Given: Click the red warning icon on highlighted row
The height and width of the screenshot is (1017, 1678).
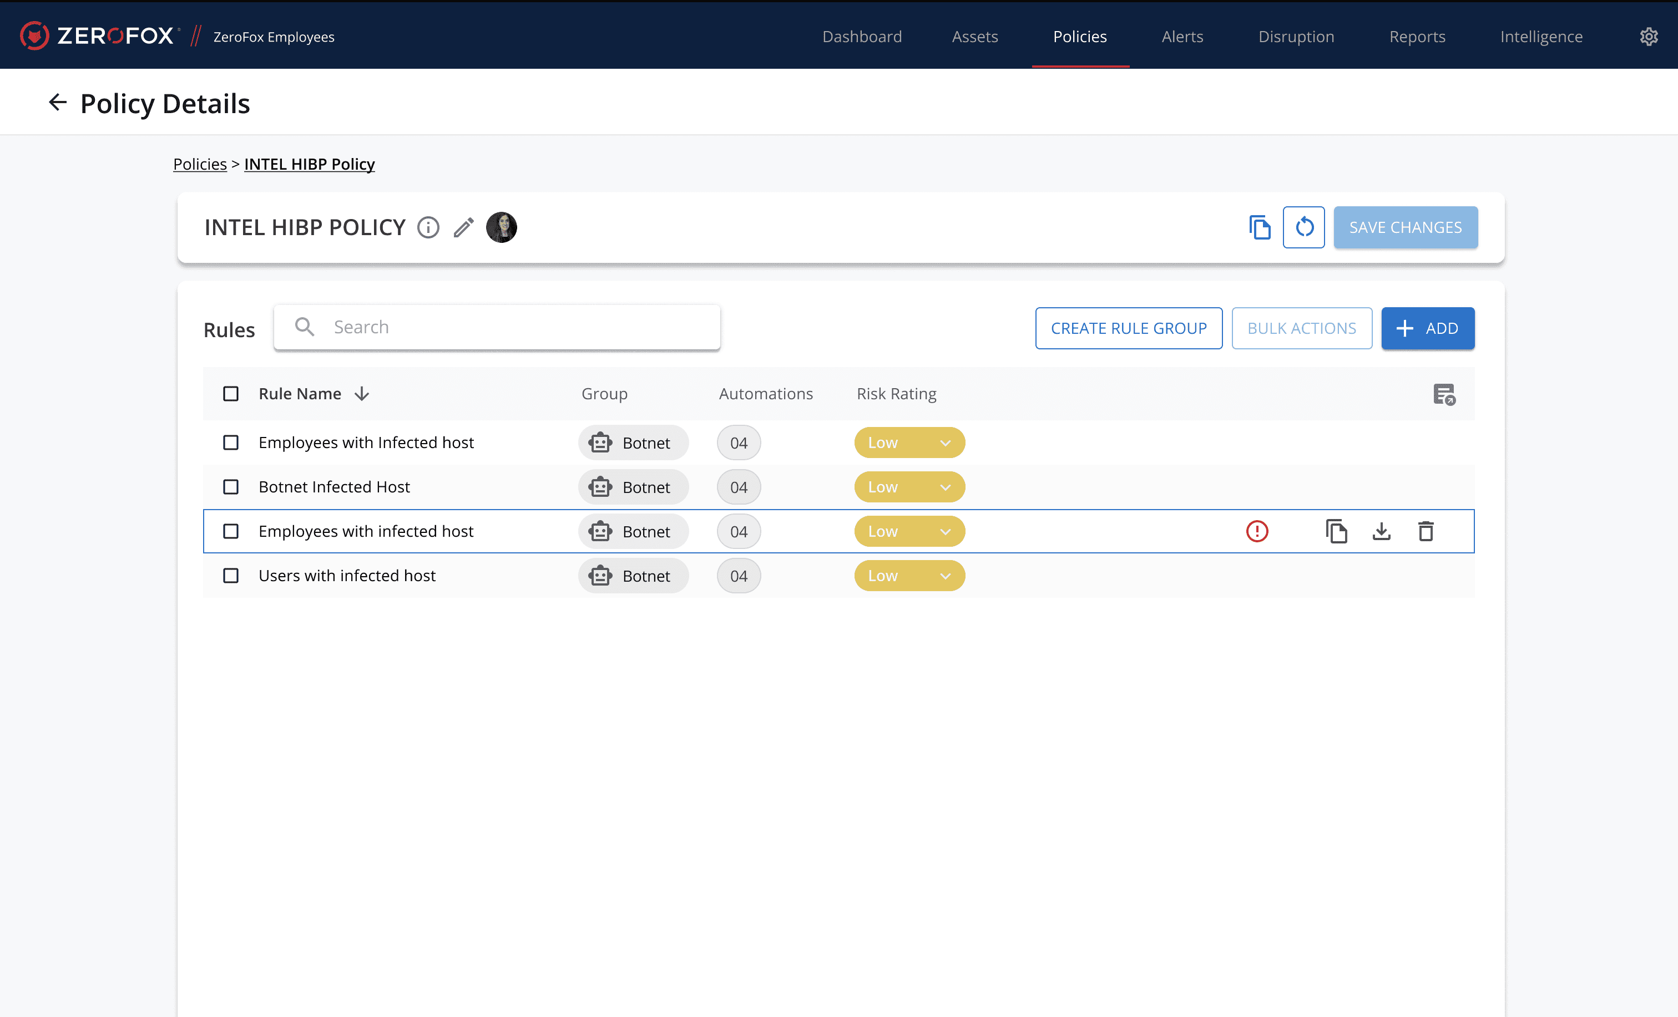Looking at the screenshot, I should 1256,531.
